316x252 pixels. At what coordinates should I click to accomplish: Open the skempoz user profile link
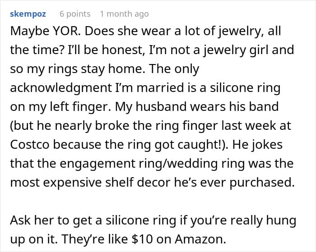point(28,14)
